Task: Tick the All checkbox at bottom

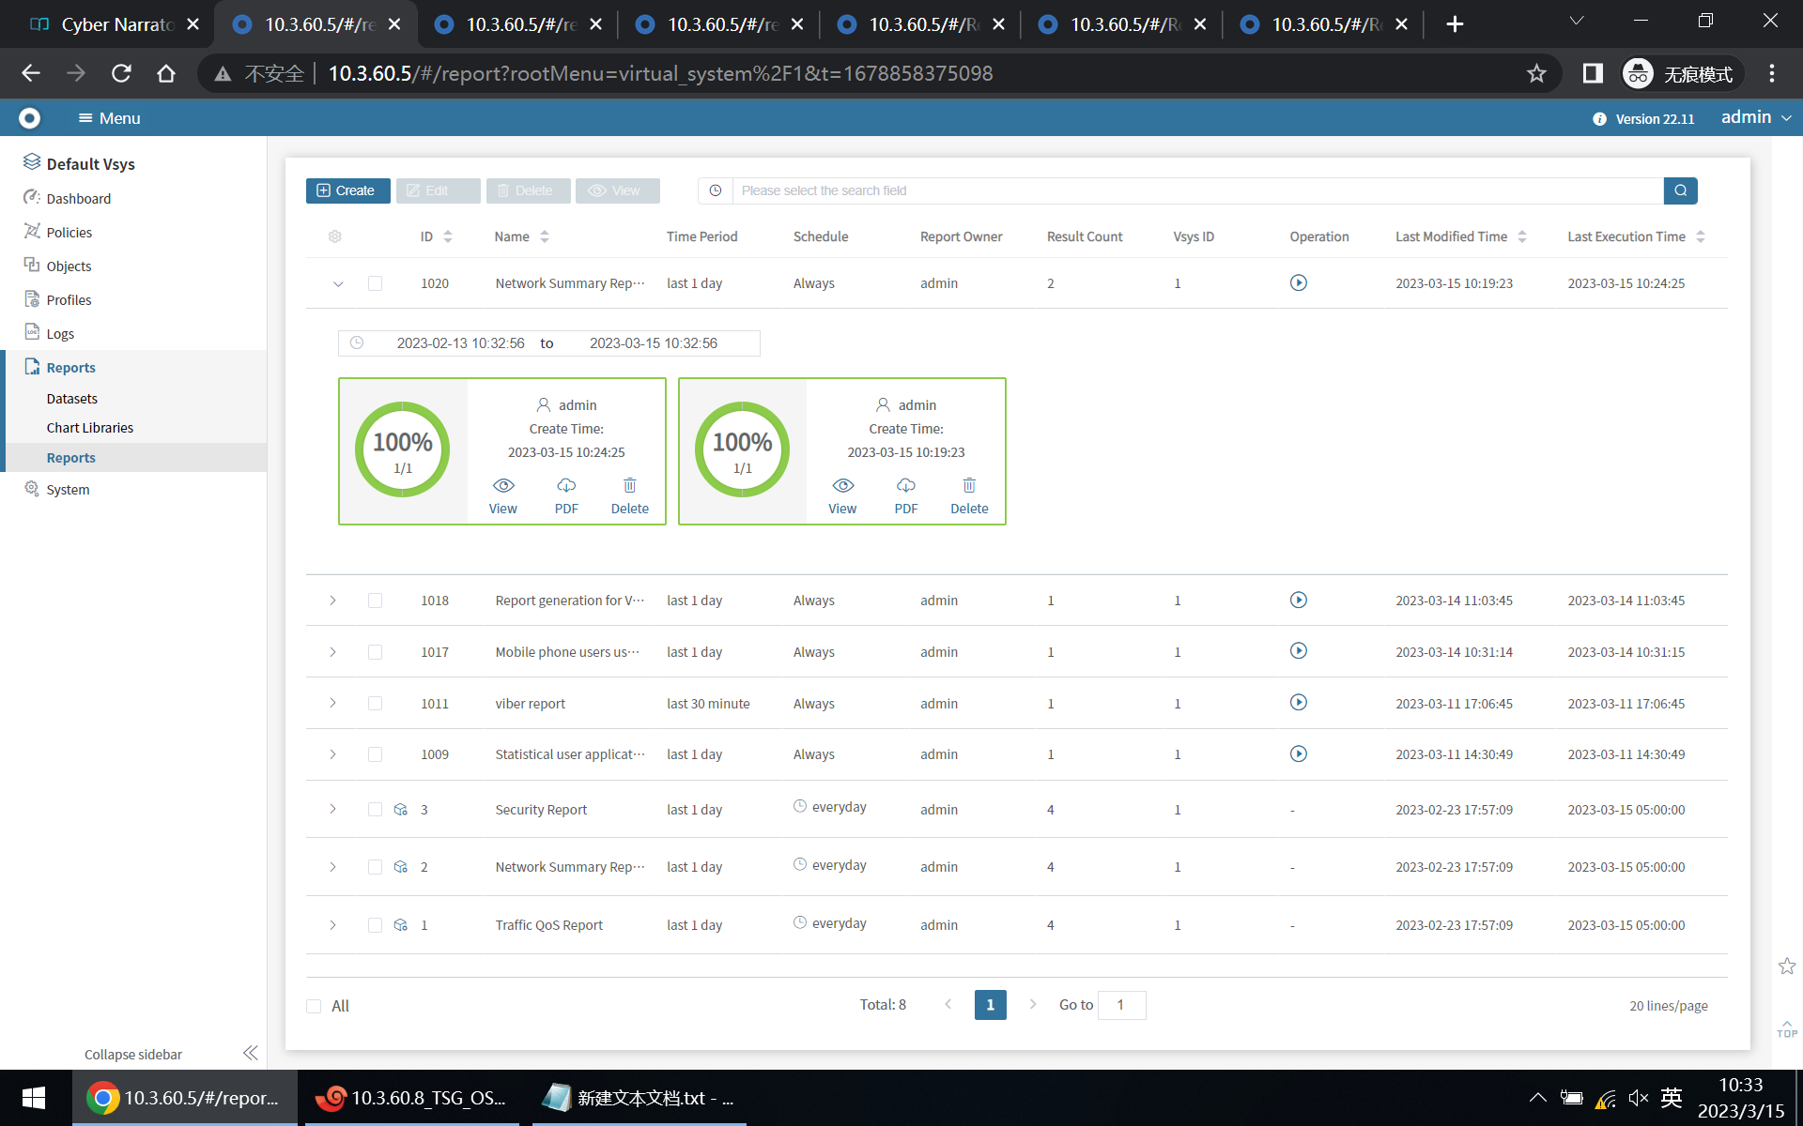Action: [314, 1006]
